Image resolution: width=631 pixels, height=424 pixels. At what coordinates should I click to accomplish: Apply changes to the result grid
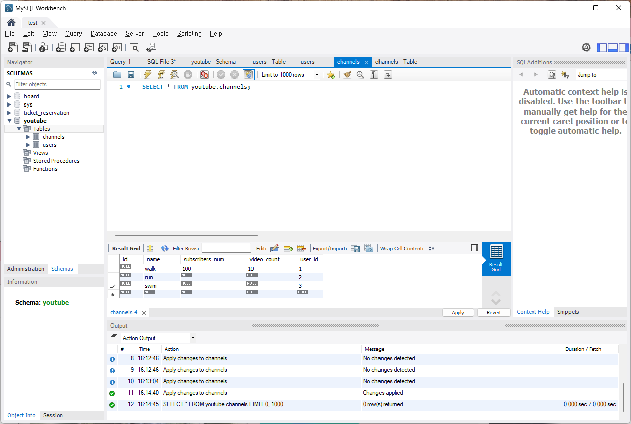[458, 312]
